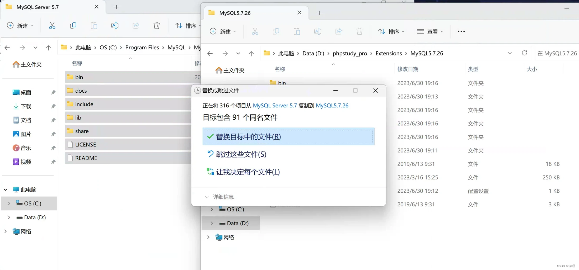Open 查看 view dropdown in MySQL5.7.26 window
This screenshot has height=270, width=579.
pyautogui.click(x=430, y=31)
